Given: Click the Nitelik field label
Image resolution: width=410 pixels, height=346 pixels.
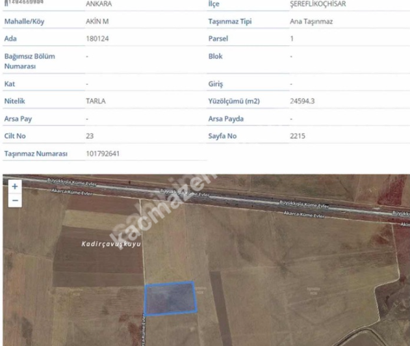Looking at the screenshot, I should coord(15,101).
